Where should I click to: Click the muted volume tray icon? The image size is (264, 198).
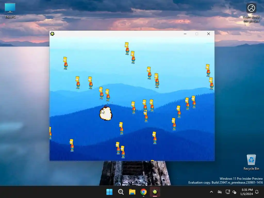[x=234, y=192]
